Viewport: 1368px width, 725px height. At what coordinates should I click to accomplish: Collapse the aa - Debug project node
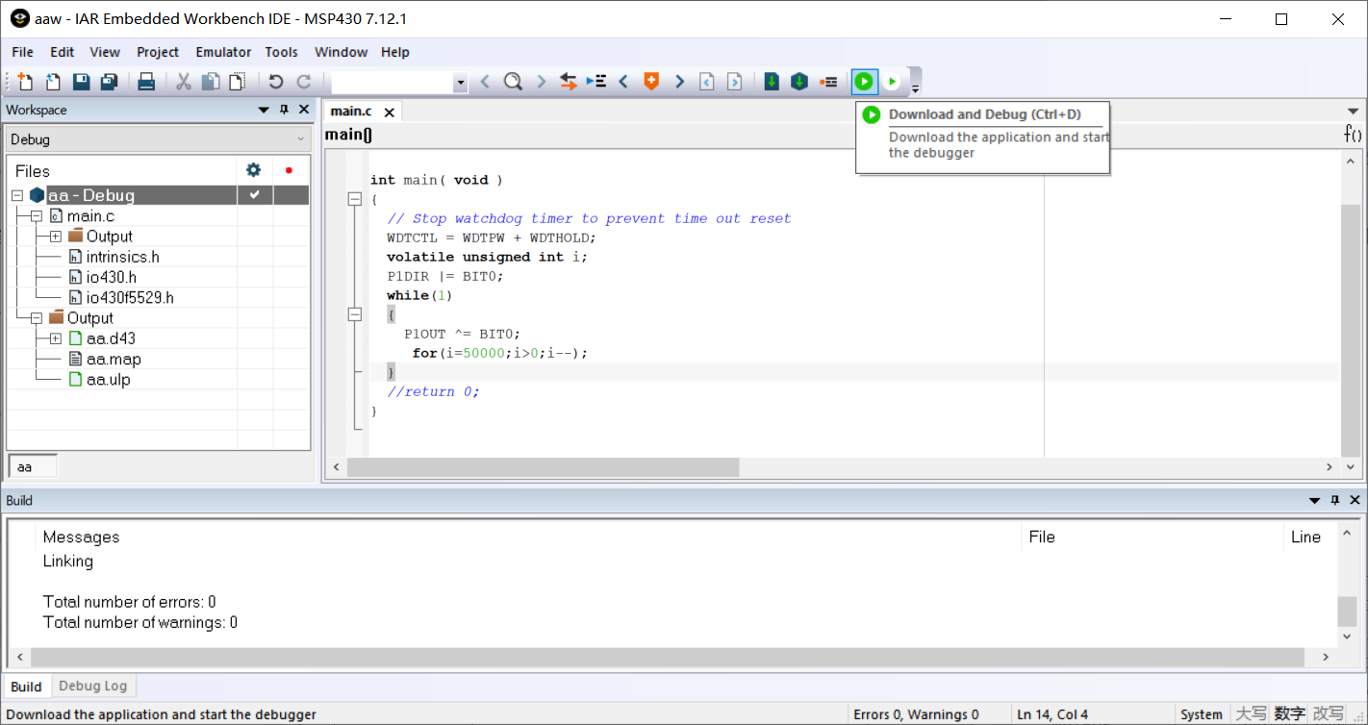(x=16, y=194)
